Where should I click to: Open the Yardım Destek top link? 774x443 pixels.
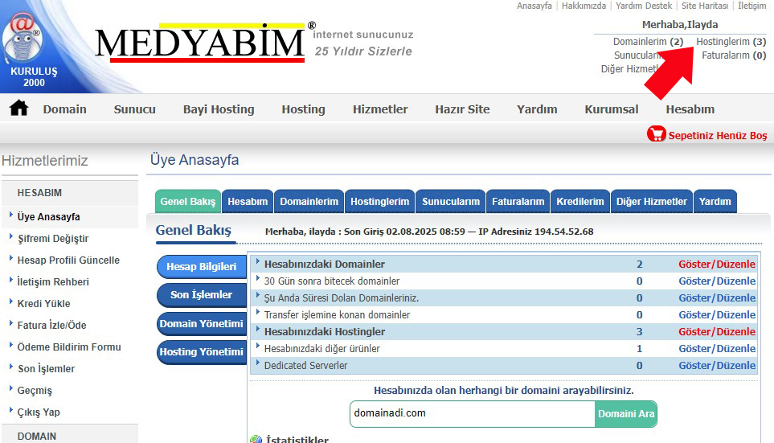(644, 6)
